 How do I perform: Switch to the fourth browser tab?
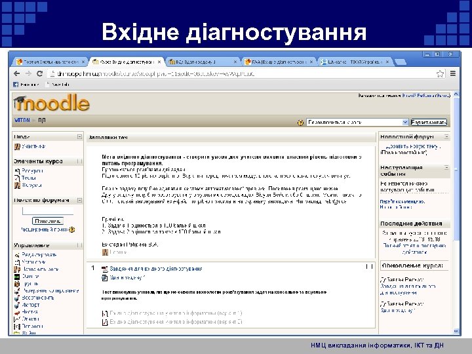click(x=279, y=62)
